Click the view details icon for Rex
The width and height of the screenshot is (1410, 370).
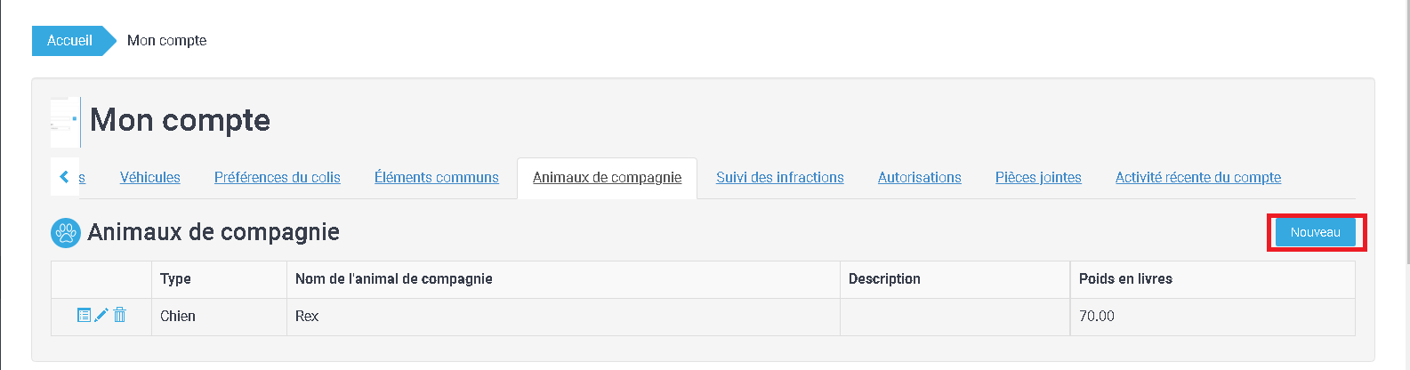84,315
